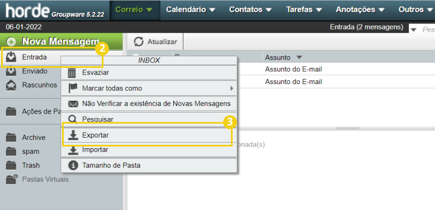Screen dimensions: 435x210
Task: Open the first Assunto do E-mail message
Action: (294, 69)
